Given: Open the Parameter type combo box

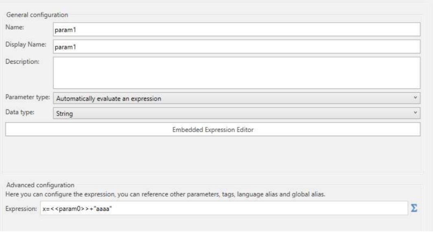Looking at the screenshot, I should click(237, 98).
